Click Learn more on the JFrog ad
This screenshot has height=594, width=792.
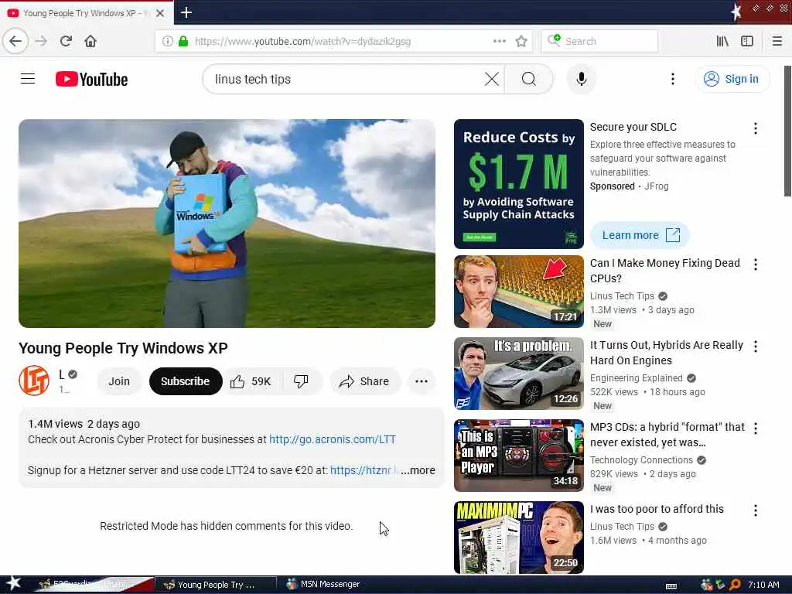(640, 235)
